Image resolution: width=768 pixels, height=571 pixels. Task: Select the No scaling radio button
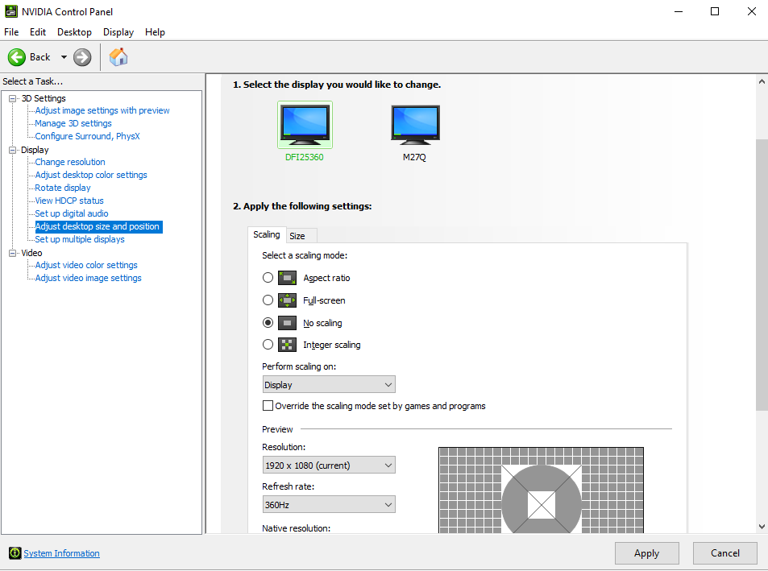point(268,322)
